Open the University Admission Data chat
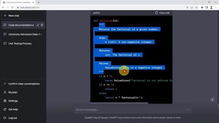Image resolution: width=219 pixels, height=123 pixels. click(23, 34)
